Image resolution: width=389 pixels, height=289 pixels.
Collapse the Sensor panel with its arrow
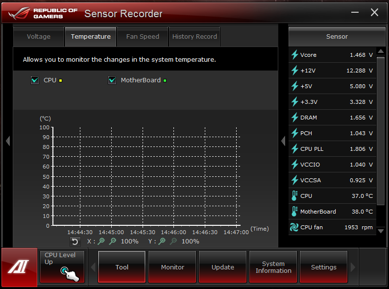[283, 141]
